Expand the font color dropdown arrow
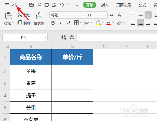157x121 pixels. point(113,23)
